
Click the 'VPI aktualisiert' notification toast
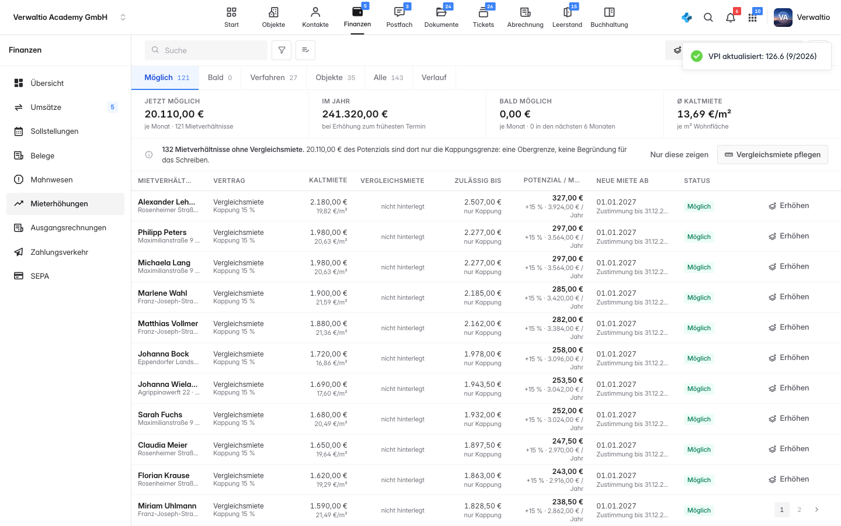pos(757,56)
